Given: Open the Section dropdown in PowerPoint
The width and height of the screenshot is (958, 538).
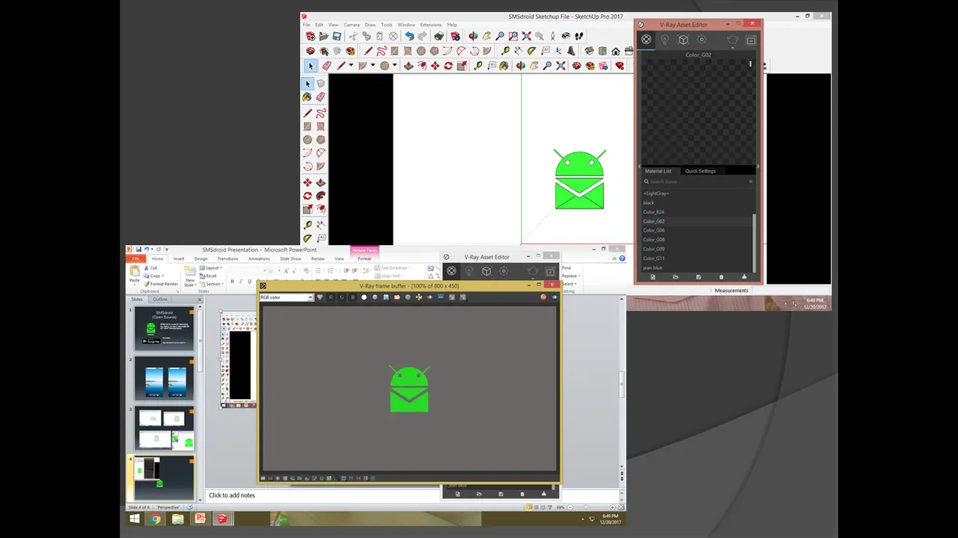Looking at the screenshot, I should coord(212,284).
